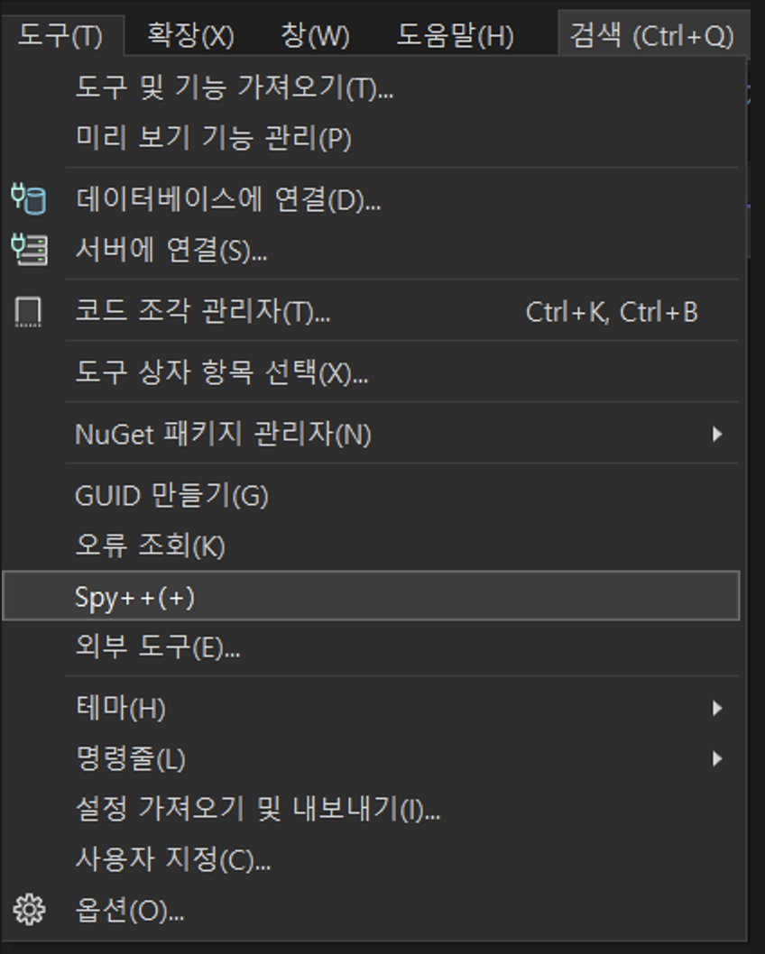
Task: Click the code snippet manager icon
Action: tap(28, 311)
